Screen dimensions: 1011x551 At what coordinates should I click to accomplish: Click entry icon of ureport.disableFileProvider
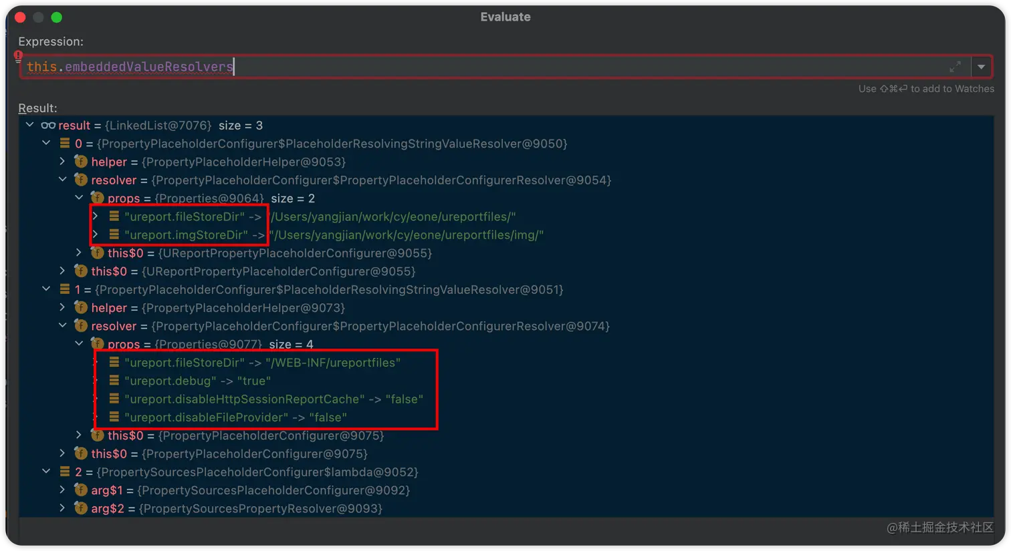(x=114, y=417)
